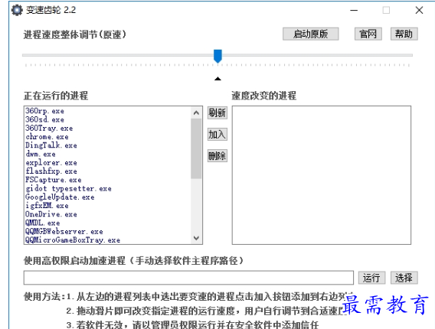Select gidot typesetter.exe in the list
435x329 pixels.
[x=68, y=188]
